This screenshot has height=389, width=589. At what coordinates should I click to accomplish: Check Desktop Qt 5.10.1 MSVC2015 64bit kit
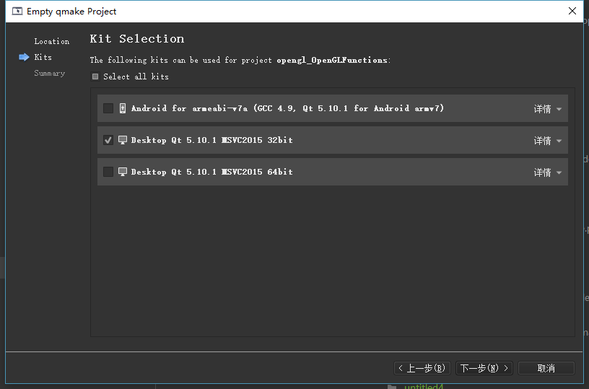click(108, 172)
